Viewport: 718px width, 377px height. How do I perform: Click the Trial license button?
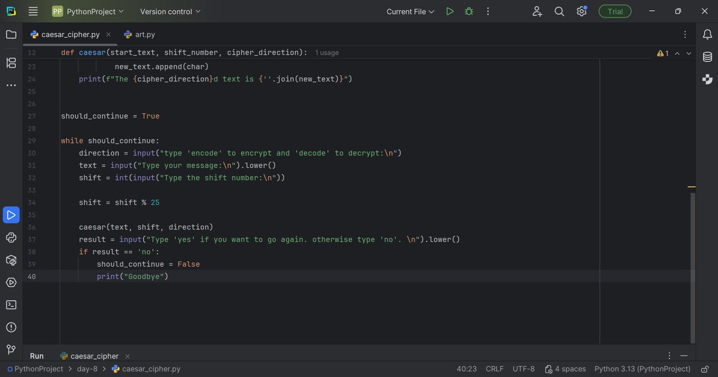[x=615, y=11]
